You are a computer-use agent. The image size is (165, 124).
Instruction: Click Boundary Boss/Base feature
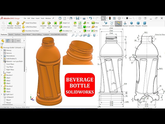[x=30, y=31]
